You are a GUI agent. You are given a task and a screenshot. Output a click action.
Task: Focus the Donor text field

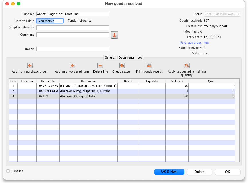tap(73, 49)
